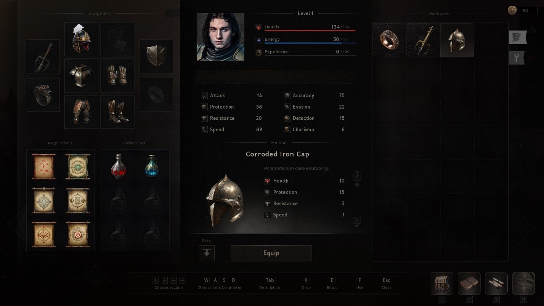This screenshot has height=306, width=544.
Task: Open the map scroll tab
Action: (x=496, y=283)
